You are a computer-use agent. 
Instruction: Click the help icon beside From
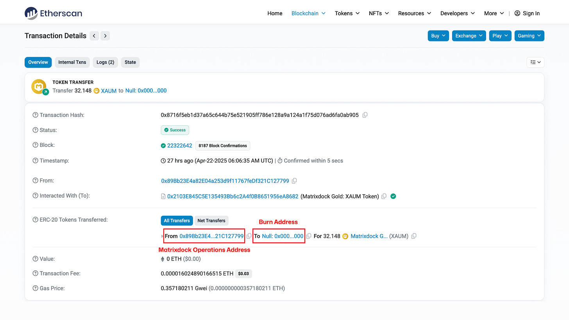coord(35,181)
